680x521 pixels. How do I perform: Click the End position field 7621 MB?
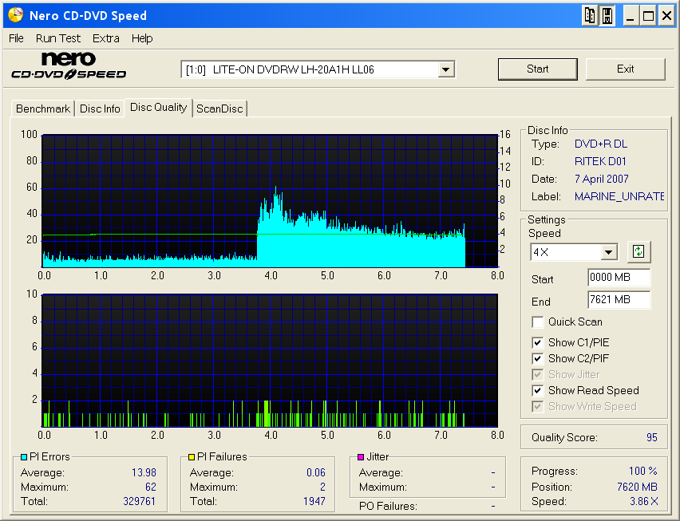tap(619, 299)
